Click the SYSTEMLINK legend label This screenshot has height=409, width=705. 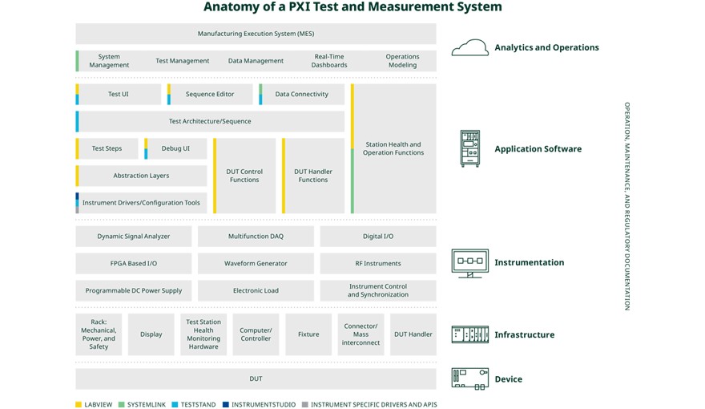(147, 404)
